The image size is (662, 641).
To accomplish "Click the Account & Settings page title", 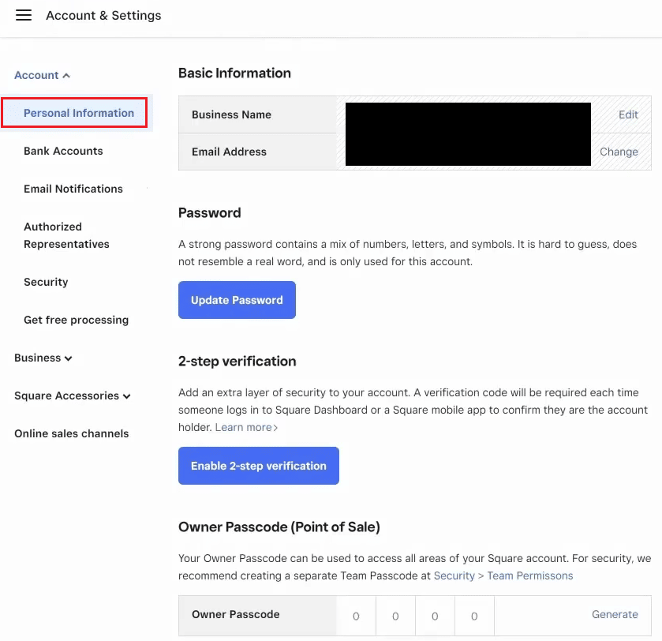I will [x=103, y=15].
